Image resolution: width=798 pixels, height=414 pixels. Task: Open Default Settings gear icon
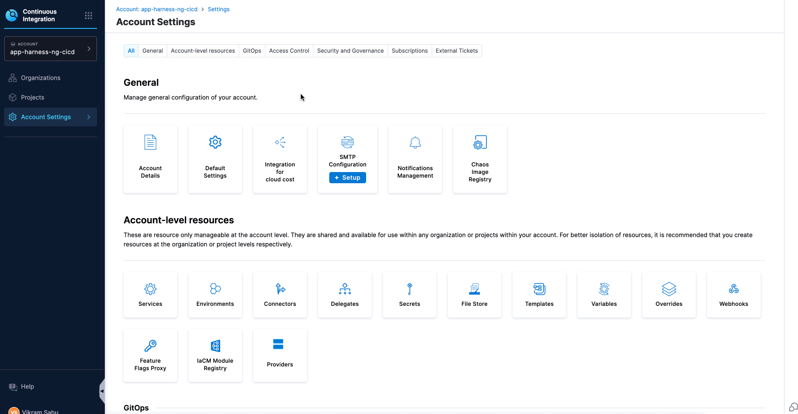click(x=215, y=142)
